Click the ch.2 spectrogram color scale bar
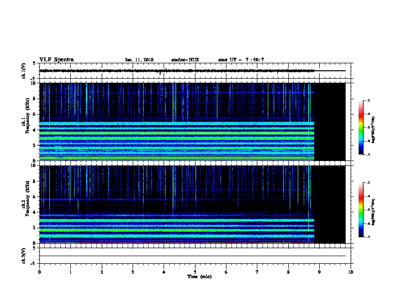Viewport: 395px width, 305px height. click(x=361, y=210)
